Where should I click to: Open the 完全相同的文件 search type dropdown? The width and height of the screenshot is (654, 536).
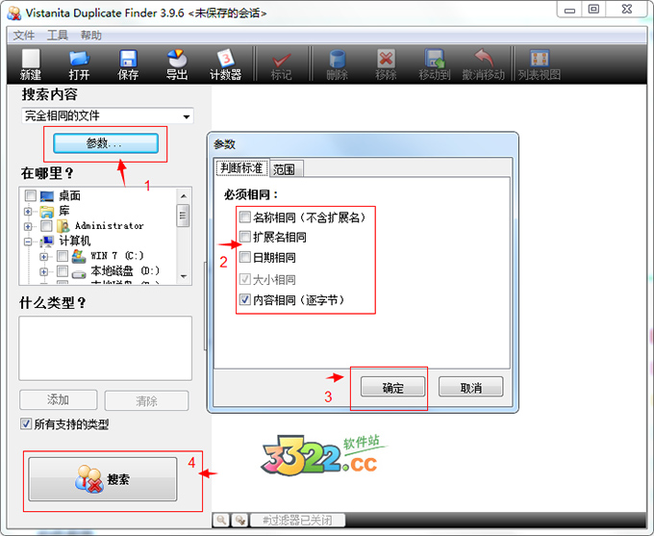108,115
